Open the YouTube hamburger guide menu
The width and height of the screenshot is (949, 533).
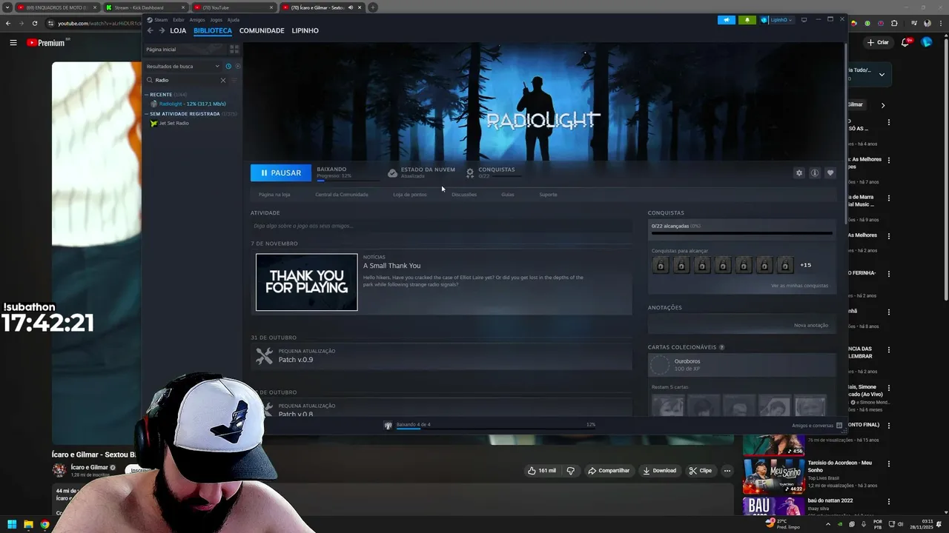coord(13,43)
